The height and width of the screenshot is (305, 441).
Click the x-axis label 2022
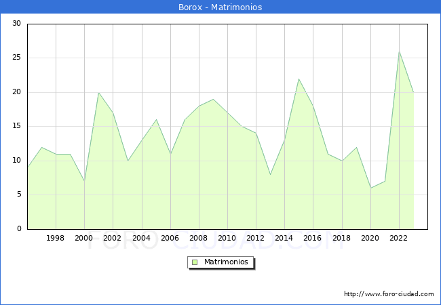click(398, 238)
